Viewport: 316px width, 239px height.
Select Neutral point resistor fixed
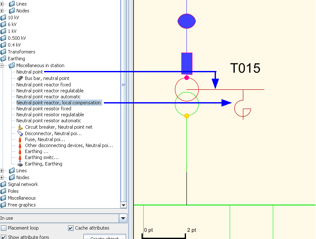click(x=44, y=109)
